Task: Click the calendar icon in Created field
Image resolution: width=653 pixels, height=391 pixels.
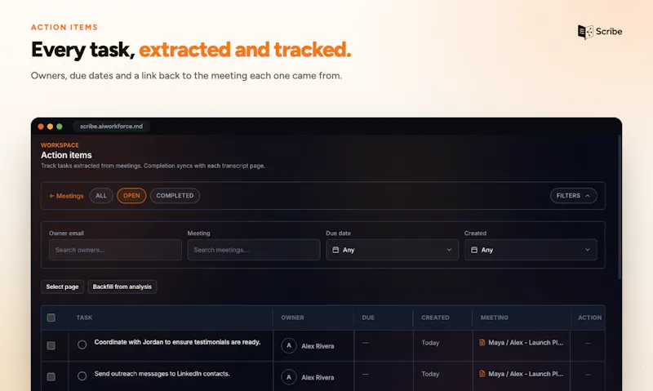Action: click(474, 250)
